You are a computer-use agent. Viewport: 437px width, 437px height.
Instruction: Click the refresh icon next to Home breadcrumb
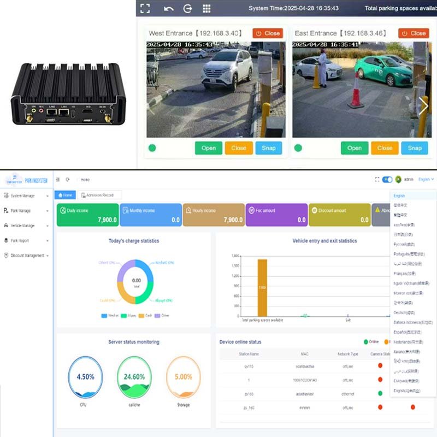tap(67, 179)
